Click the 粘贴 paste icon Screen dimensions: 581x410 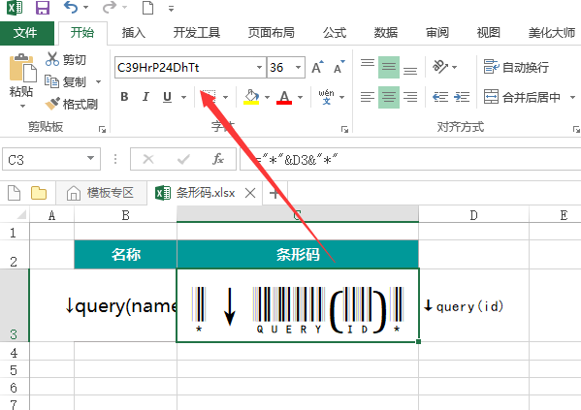[x=22, y=68]
